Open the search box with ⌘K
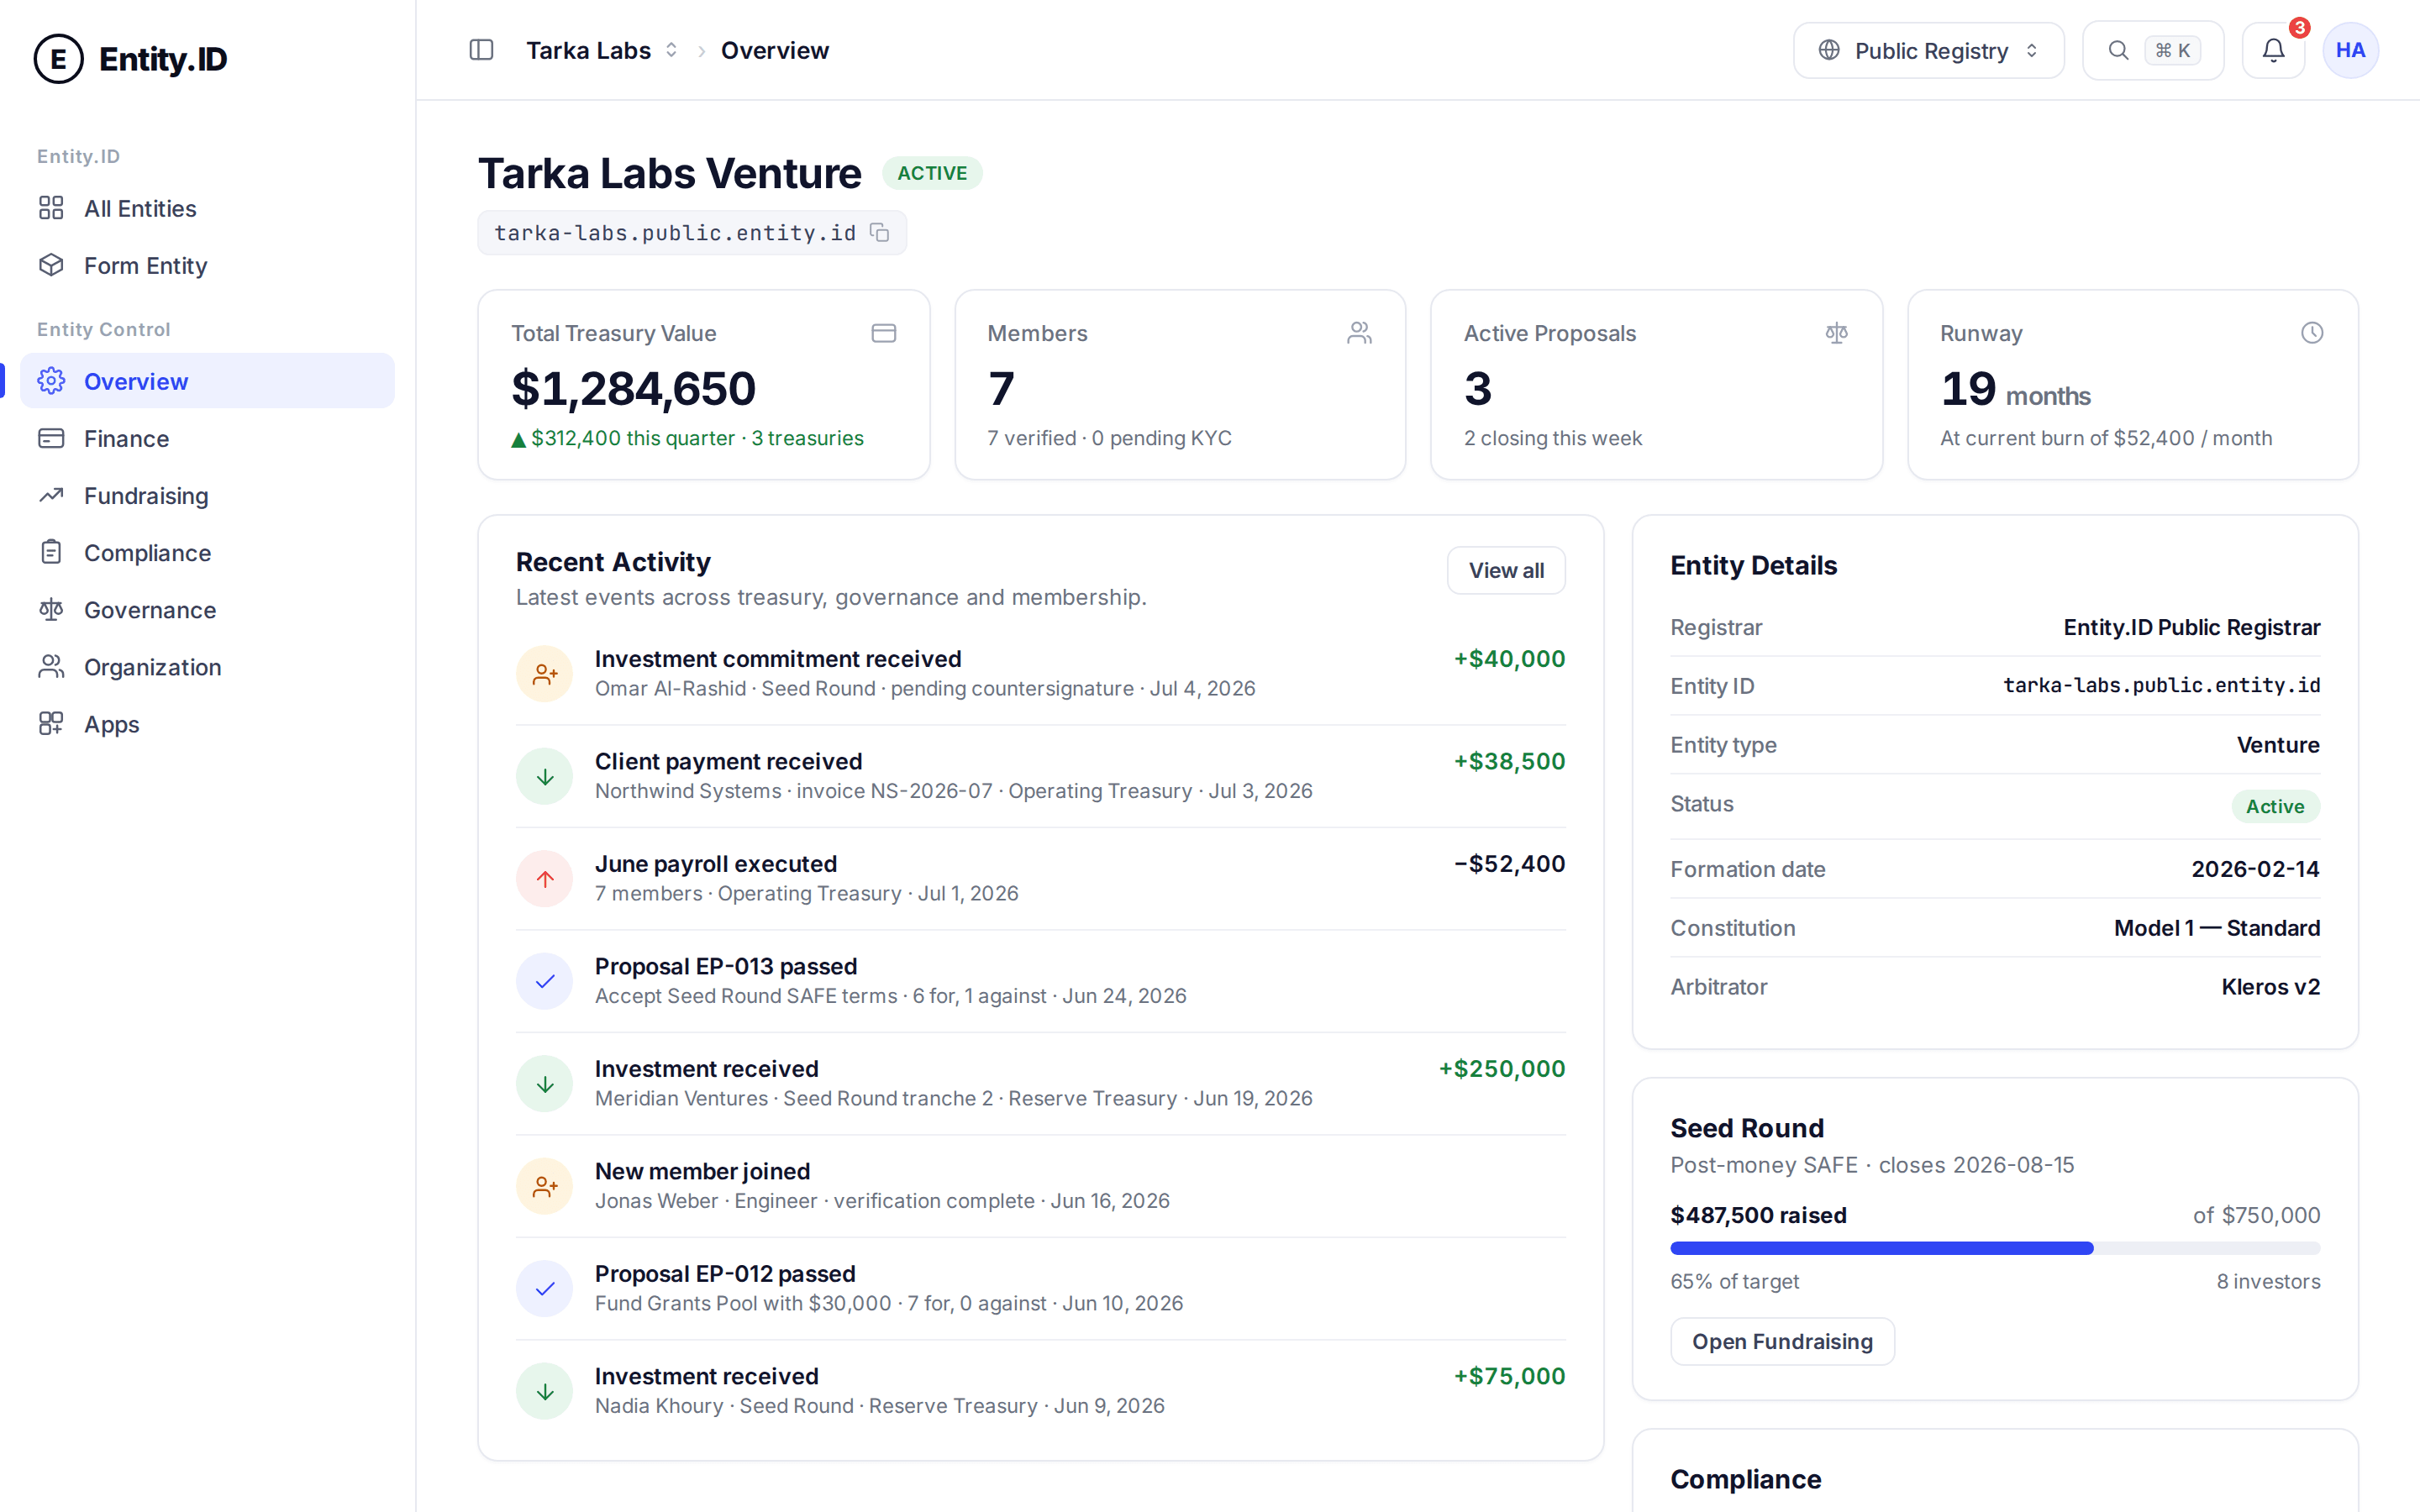Image resolution: width=2420 pixels, height=1512 pixels. click(2153, 50)
